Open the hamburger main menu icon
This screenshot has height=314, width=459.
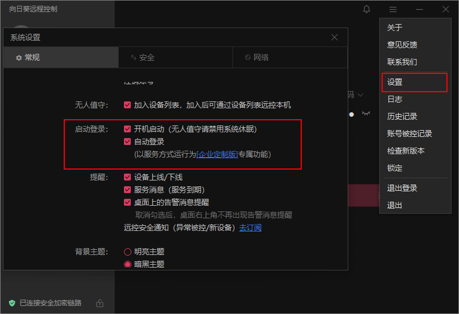393,10
